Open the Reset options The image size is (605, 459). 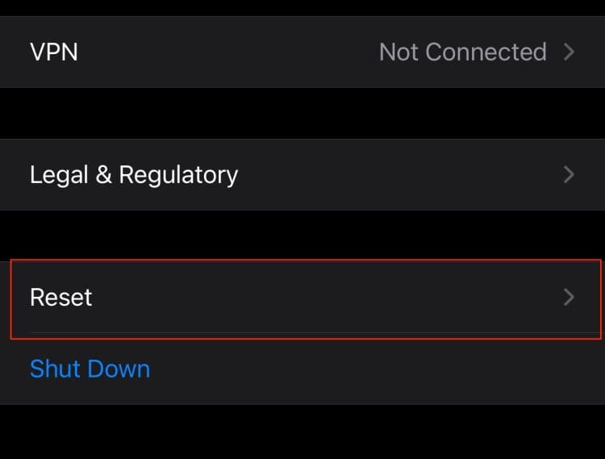[x=302, y=298]
